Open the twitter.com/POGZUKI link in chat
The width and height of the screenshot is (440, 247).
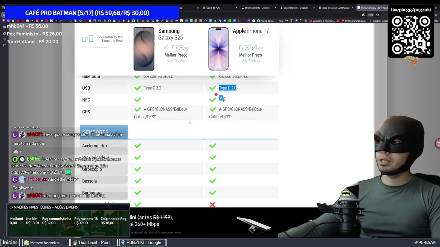(x=38, y=172)
